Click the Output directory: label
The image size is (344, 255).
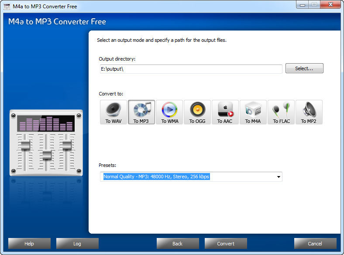pyautogui.click(x=117, y=59)
